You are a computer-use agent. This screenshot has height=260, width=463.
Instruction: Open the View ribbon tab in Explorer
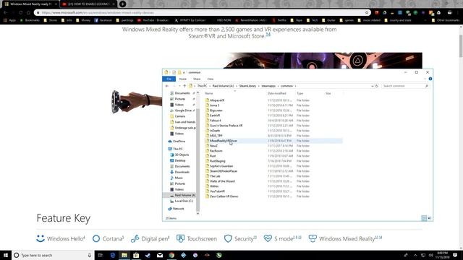tap(211, 79)
